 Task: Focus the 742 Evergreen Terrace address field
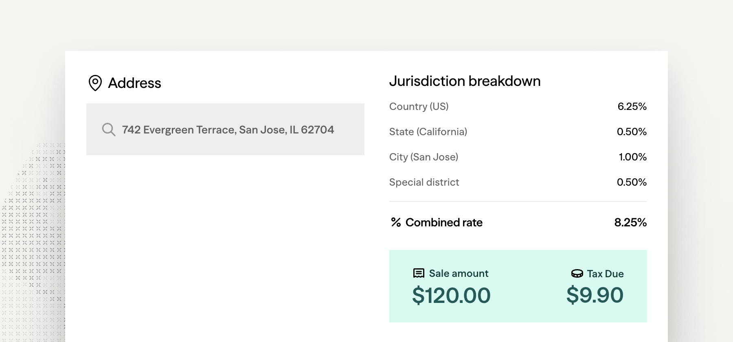coord(225,129)
